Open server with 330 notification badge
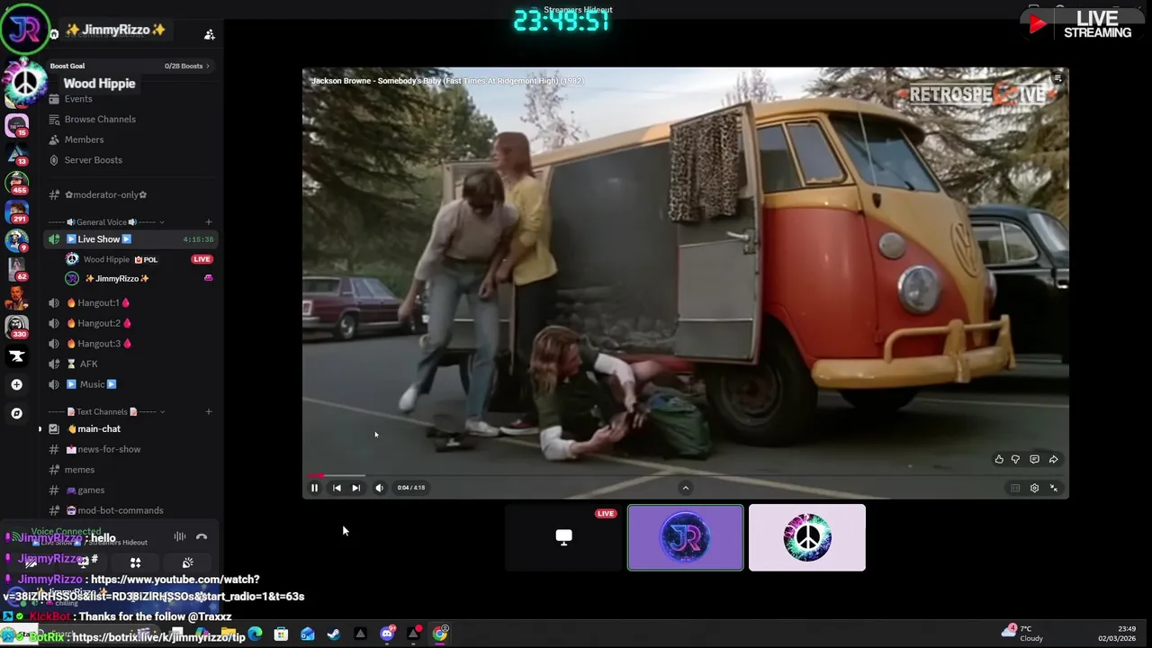 pos(16,327)
